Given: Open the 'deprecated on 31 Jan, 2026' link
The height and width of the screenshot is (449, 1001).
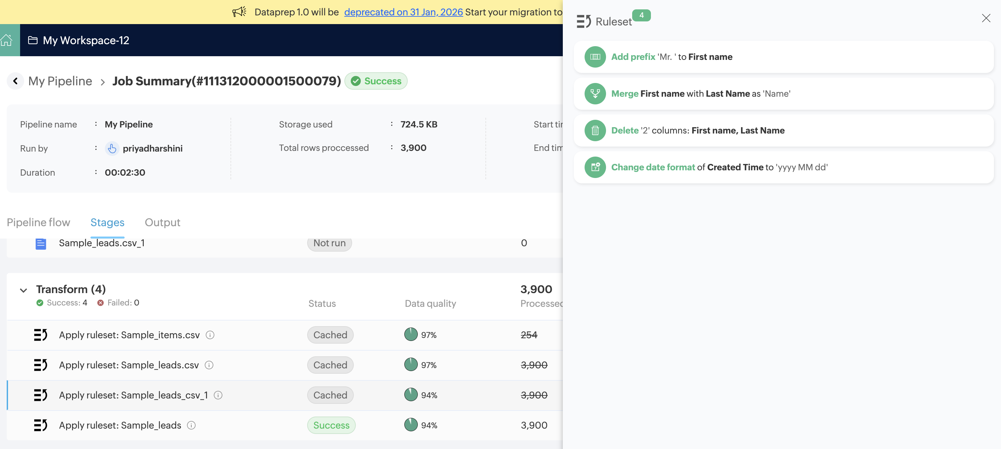Looking at the screenshot, I should tap(403, 12).
